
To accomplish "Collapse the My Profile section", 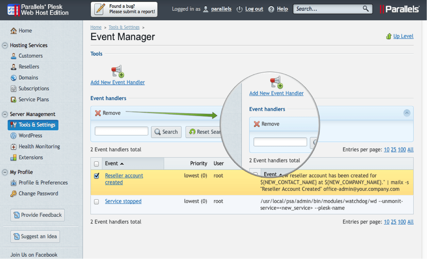I will (5, 172).
